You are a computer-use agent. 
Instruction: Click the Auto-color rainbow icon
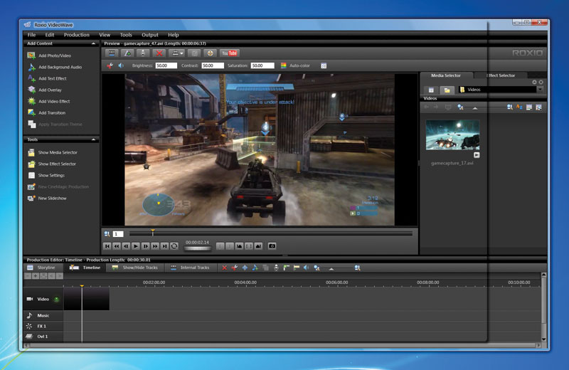[x=284, y=65]
